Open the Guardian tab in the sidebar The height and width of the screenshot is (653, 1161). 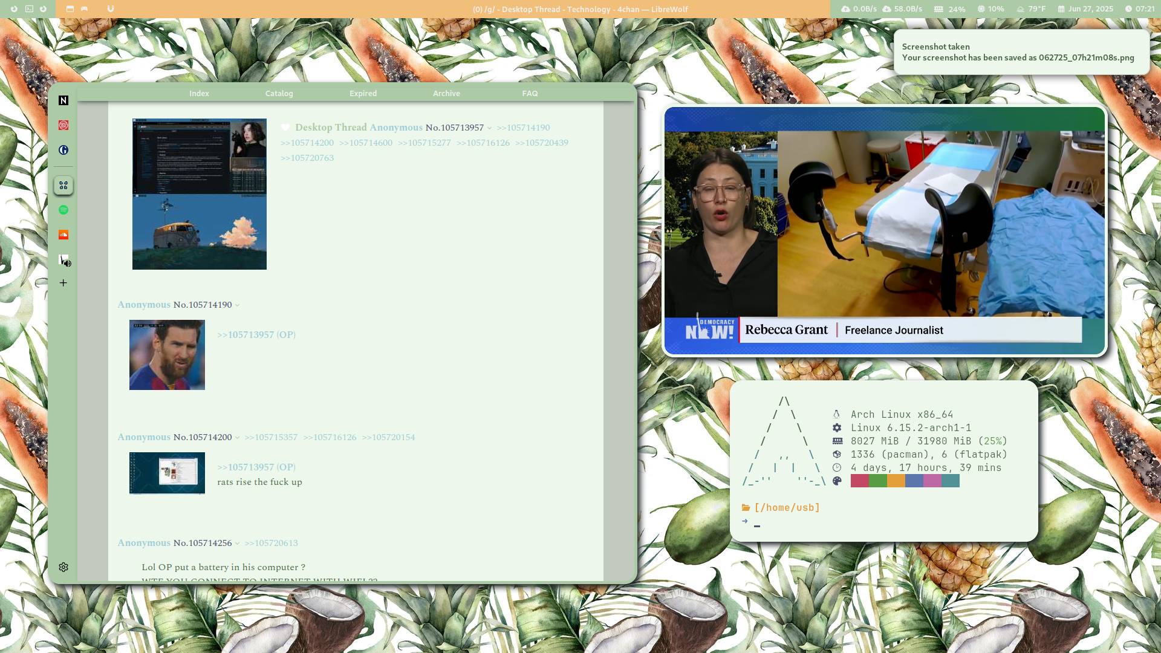(x=63, y=150)
